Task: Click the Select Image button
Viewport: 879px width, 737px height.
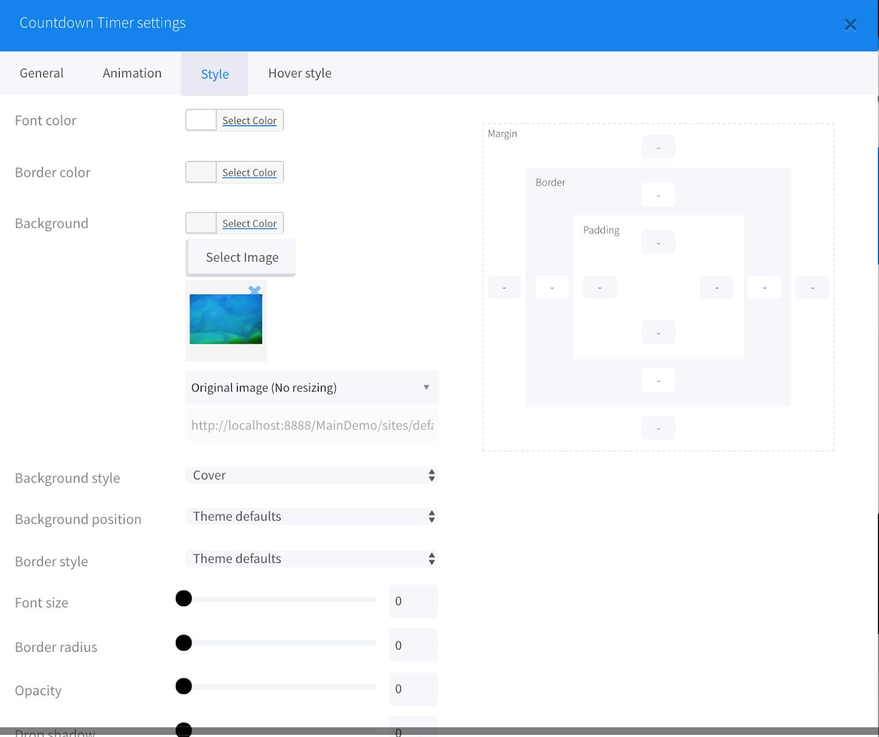Action: click(241, 258)
